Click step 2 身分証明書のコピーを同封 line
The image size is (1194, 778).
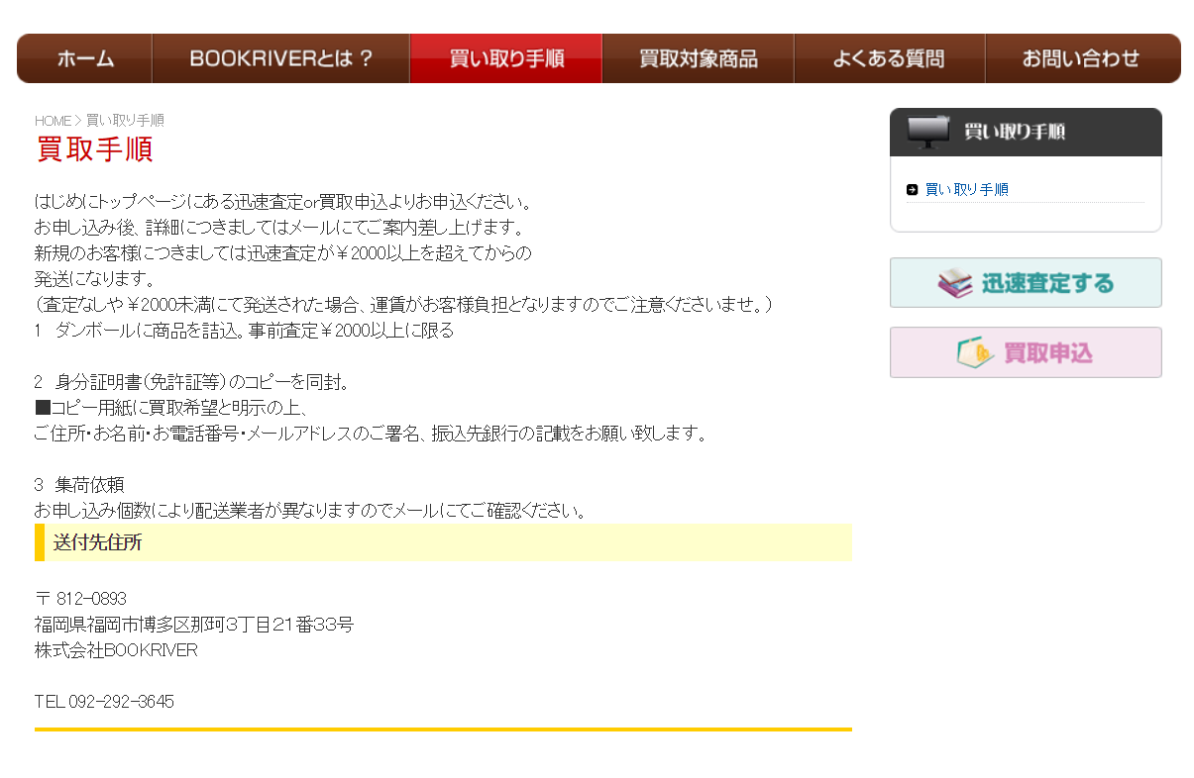[x=191, y=382]
